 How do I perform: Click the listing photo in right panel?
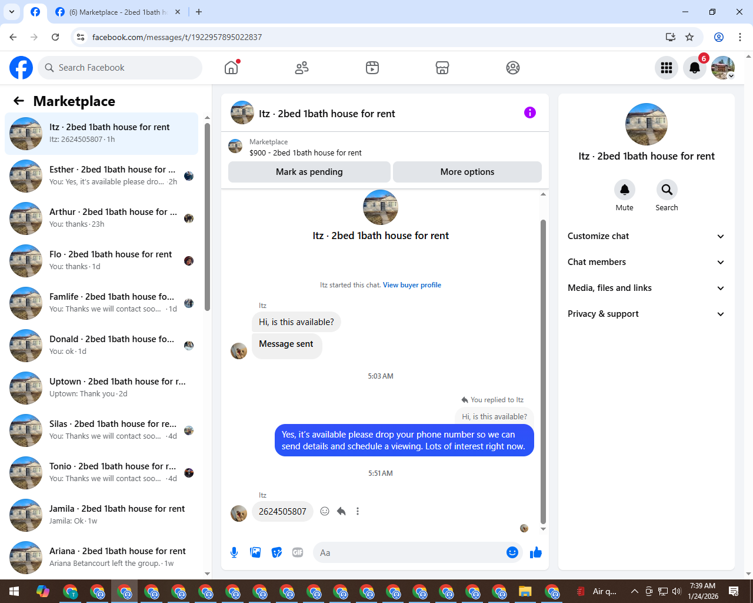(x=646, y=124)
